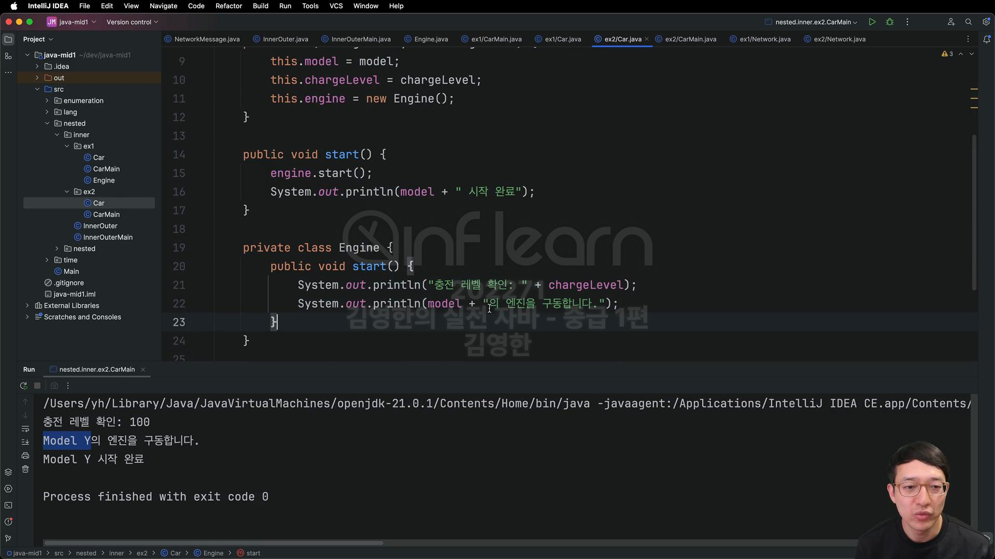Image resolution: width=995 pixels, height=559 pixels.
Task: Jump to previous highlighted problem arrow
Action: pyautogui.click(x=961, y=54)
